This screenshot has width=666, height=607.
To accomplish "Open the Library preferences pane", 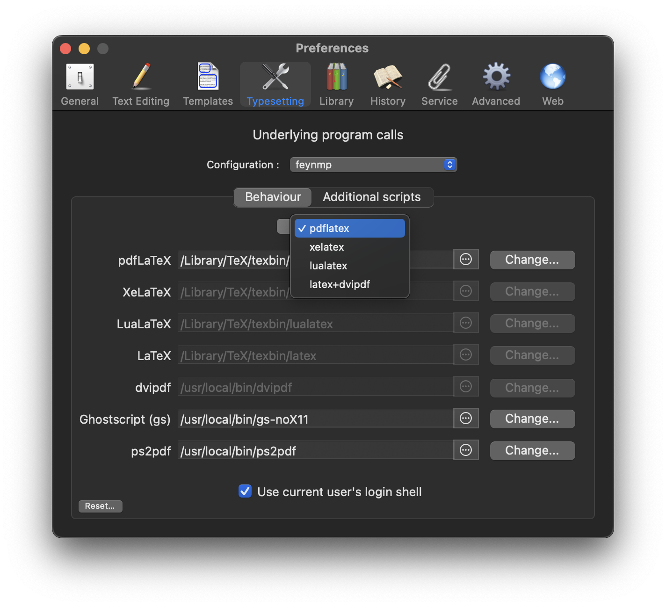I will point(336,83).
